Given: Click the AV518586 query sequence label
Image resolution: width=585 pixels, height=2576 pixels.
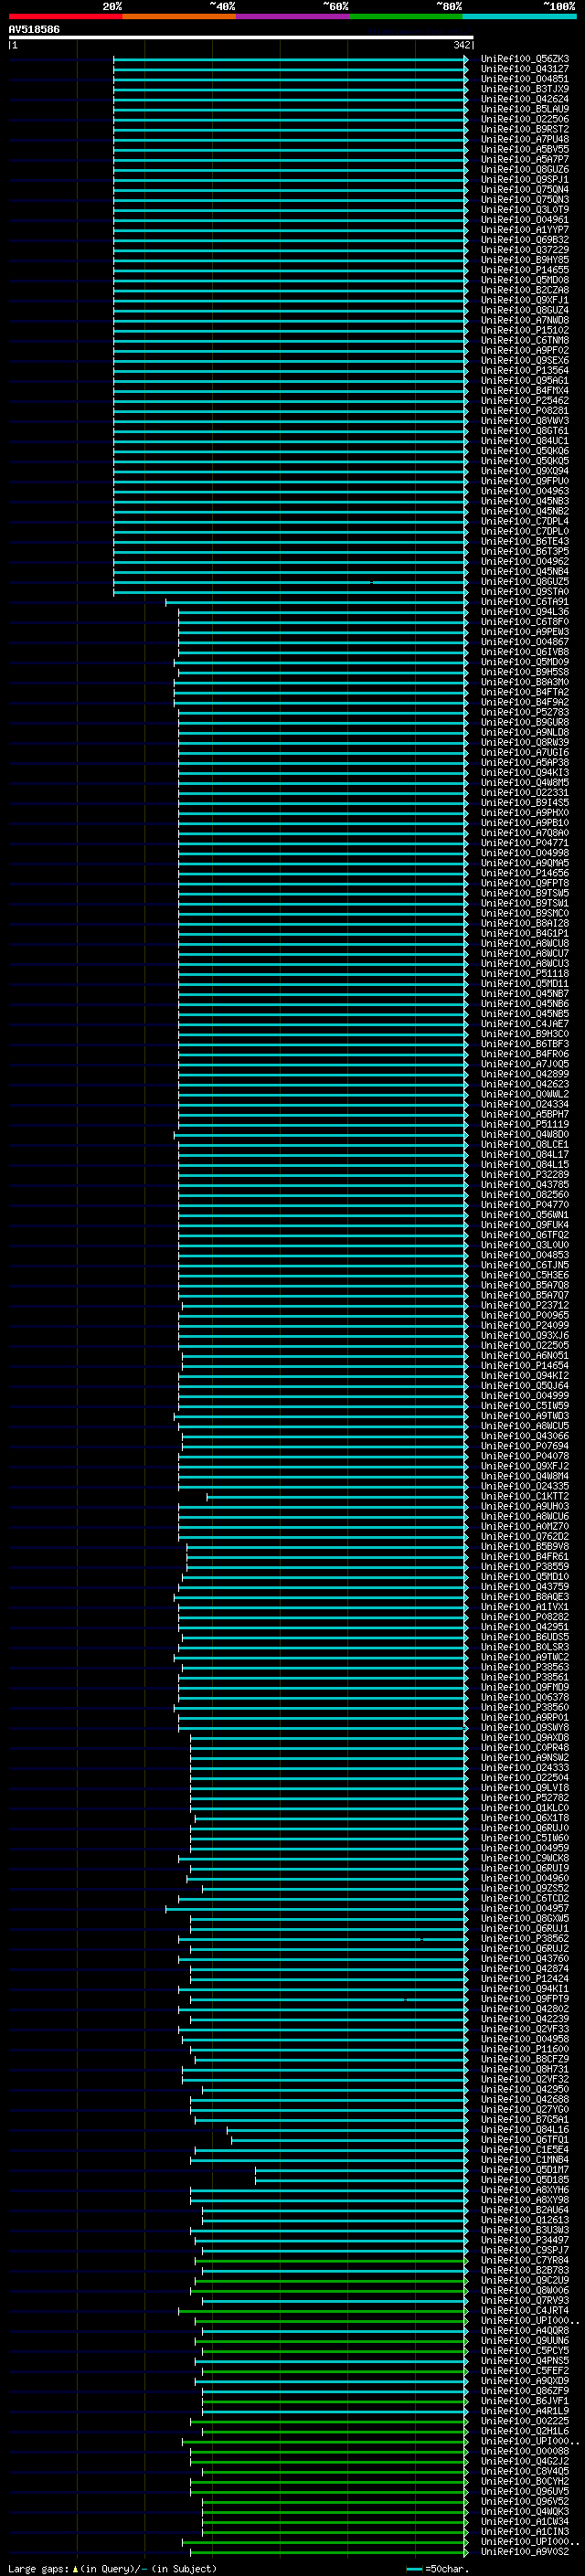Looking at the screenshot, I should [34, 30].
